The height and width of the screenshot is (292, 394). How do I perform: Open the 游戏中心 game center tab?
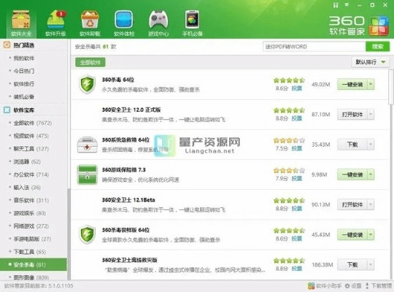point(158,23)
